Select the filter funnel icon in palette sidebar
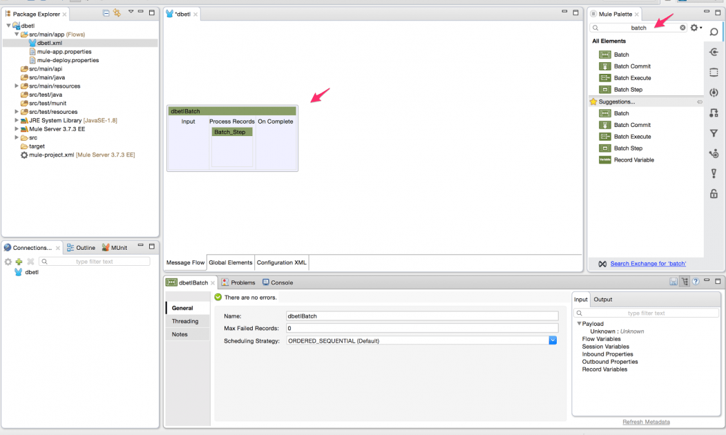Screen dimensions: 726x435 (x=714, y=133)
